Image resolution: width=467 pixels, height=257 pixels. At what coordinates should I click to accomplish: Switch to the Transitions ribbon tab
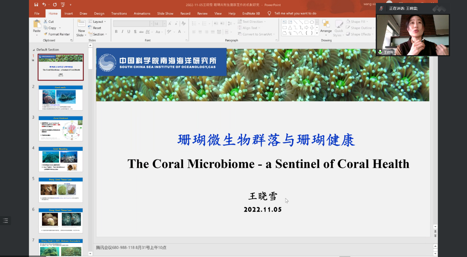point(119,14)
